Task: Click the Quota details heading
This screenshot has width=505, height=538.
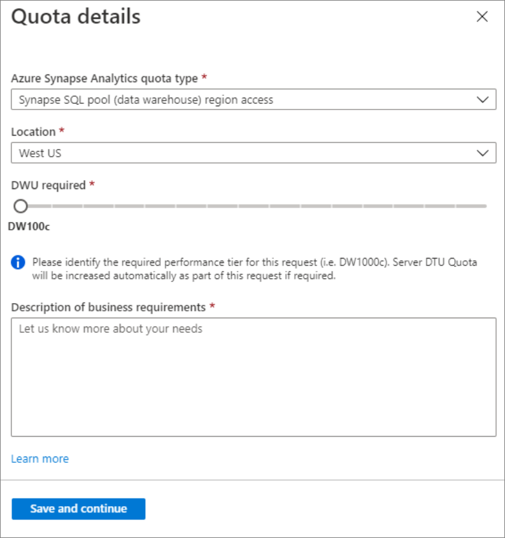Action: pyautogui.click(x=76, y=17)
